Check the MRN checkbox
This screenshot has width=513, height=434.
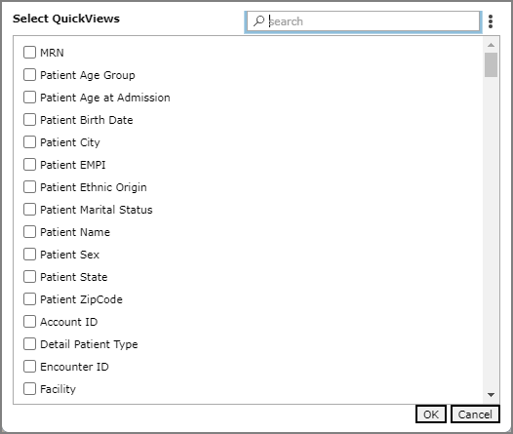[29, 53]
